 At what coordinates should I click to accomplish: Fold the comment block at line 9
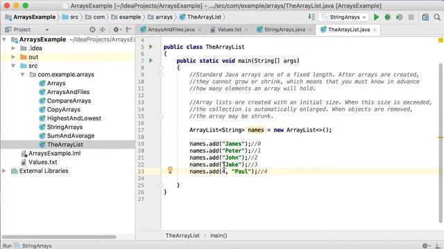[161, 75]
